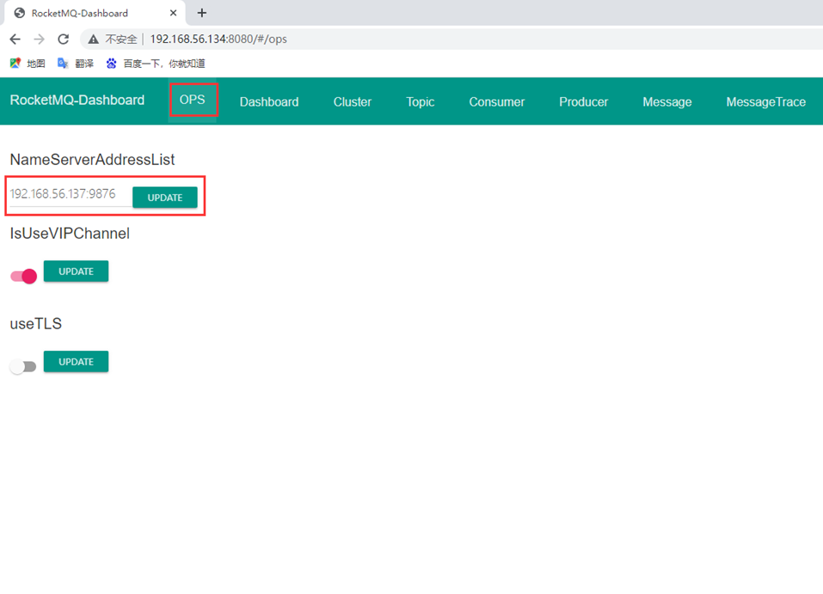
Task: Click UPDATE for useTLS
Action: pyautogui.click(x=76, y=362)
